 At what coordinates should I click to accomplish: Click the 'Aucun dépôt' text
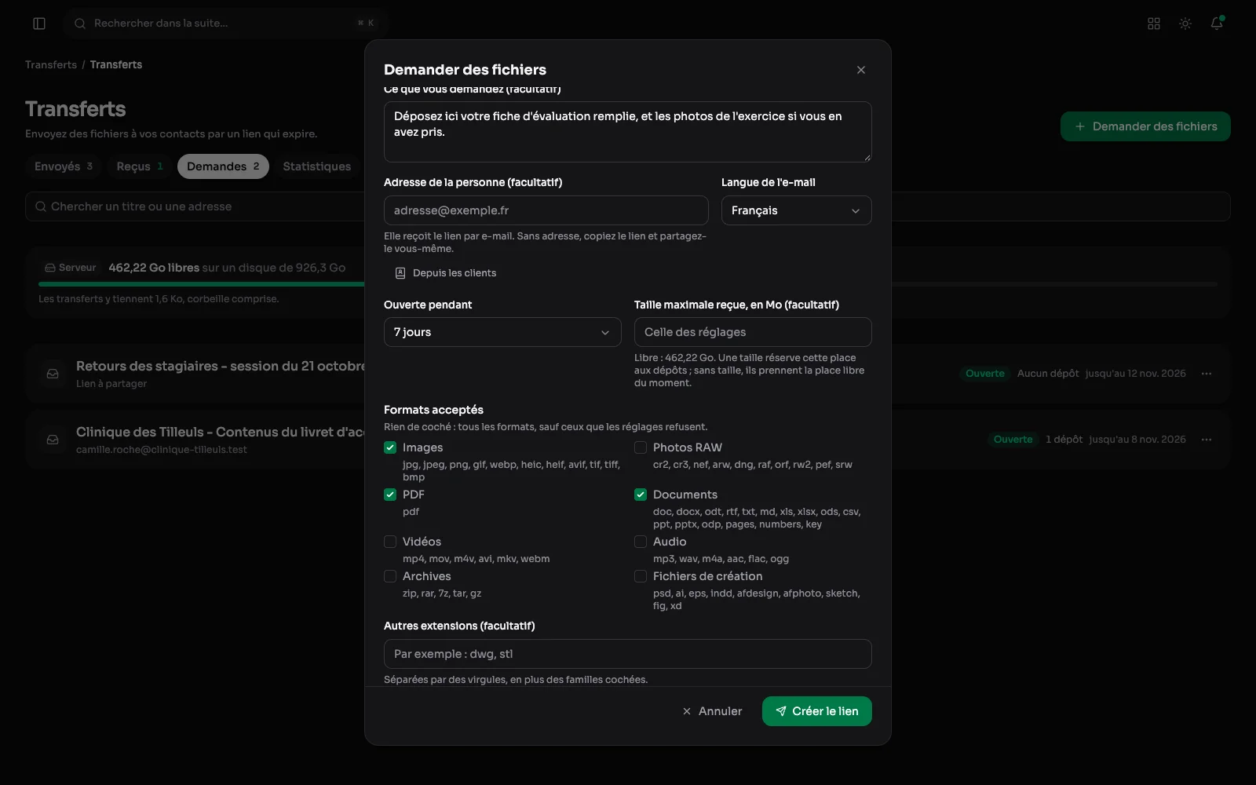(1048, 374)
